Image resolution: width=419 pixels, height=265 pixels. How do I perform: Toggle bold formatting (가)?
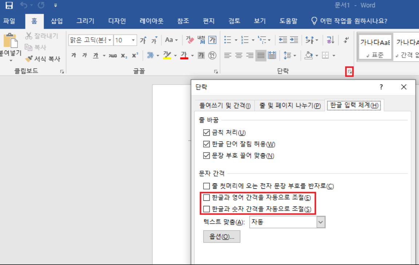(74, 55)
